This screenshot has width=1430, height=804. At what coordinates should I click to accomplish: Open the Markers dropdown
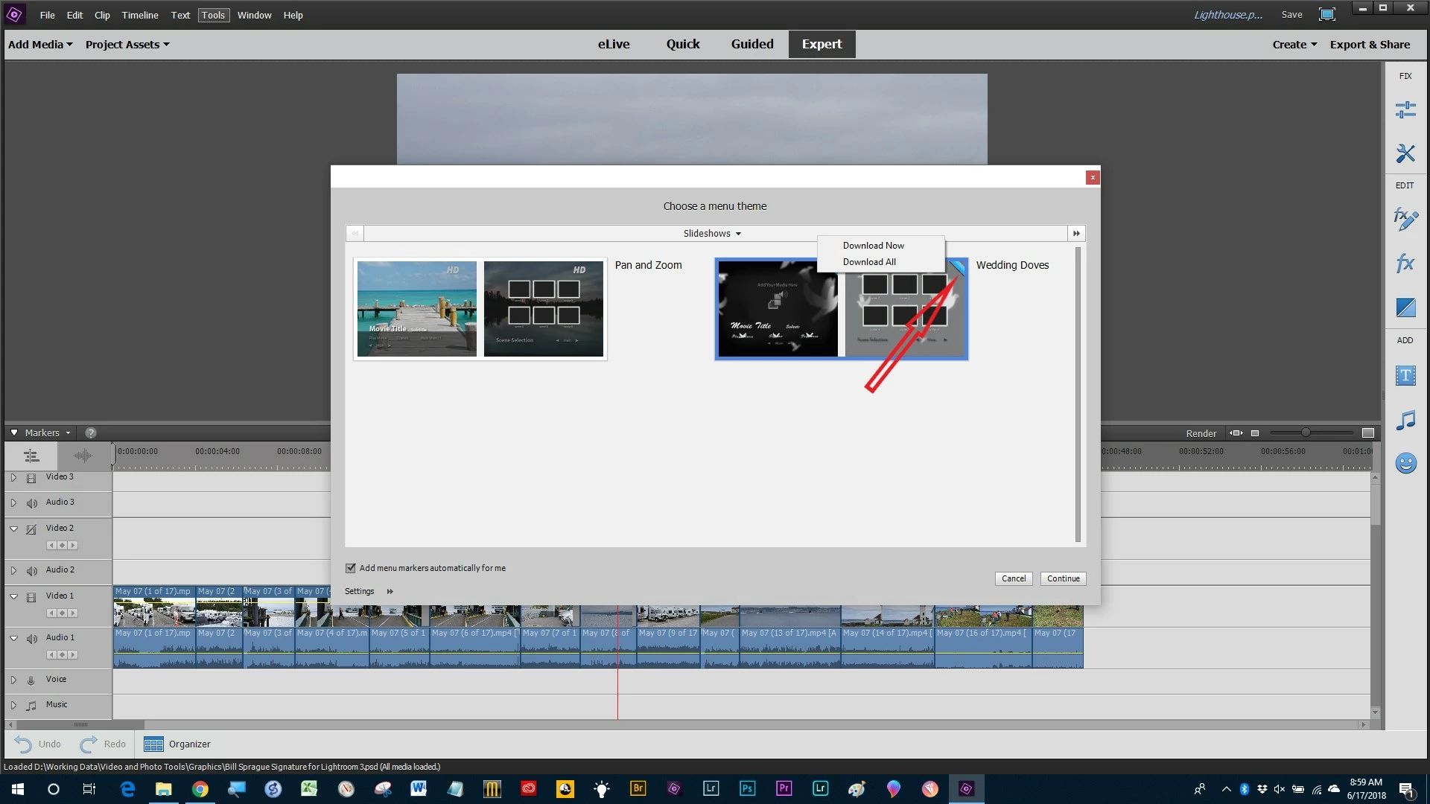coord(47,433)
